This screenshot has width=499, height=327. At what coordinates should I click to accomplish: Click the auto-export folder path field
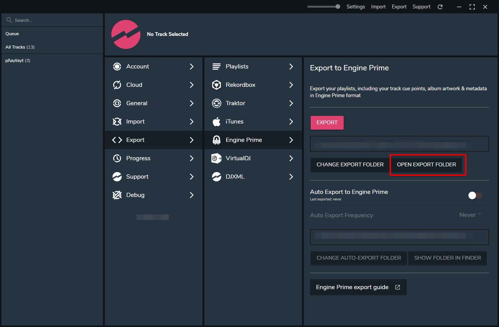click(x=400, y=237)
